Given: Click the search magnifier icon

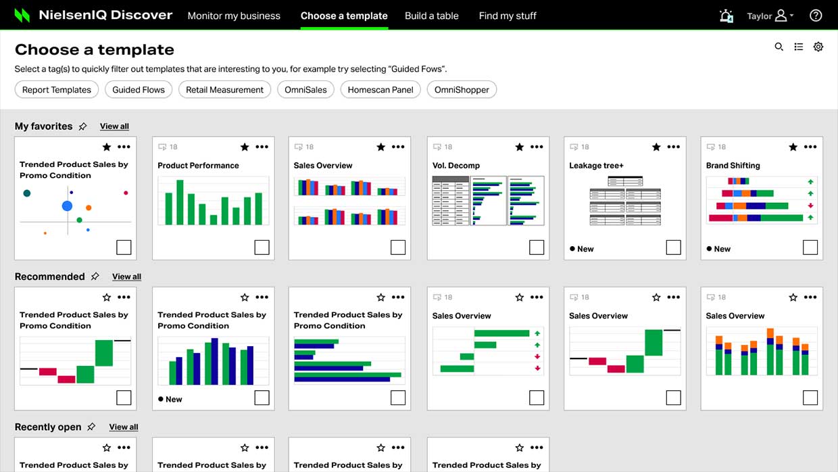Looking at the screenshot, I should [x=779, y=47].
